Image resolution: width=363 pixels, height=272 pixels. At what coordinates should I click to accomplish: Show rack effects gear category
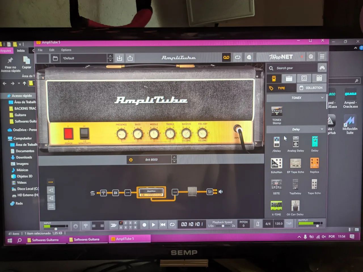point(319,78)
